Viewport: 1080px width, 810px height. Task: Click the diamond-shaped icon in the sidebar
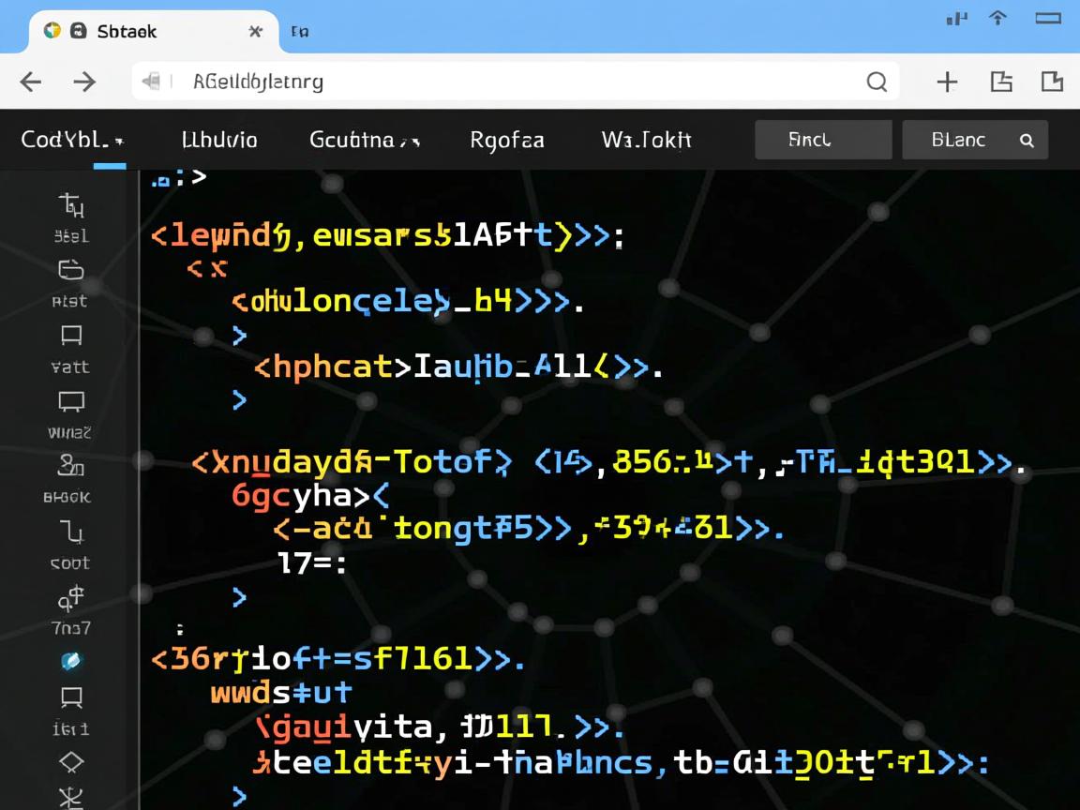click(x=71, y=761)
